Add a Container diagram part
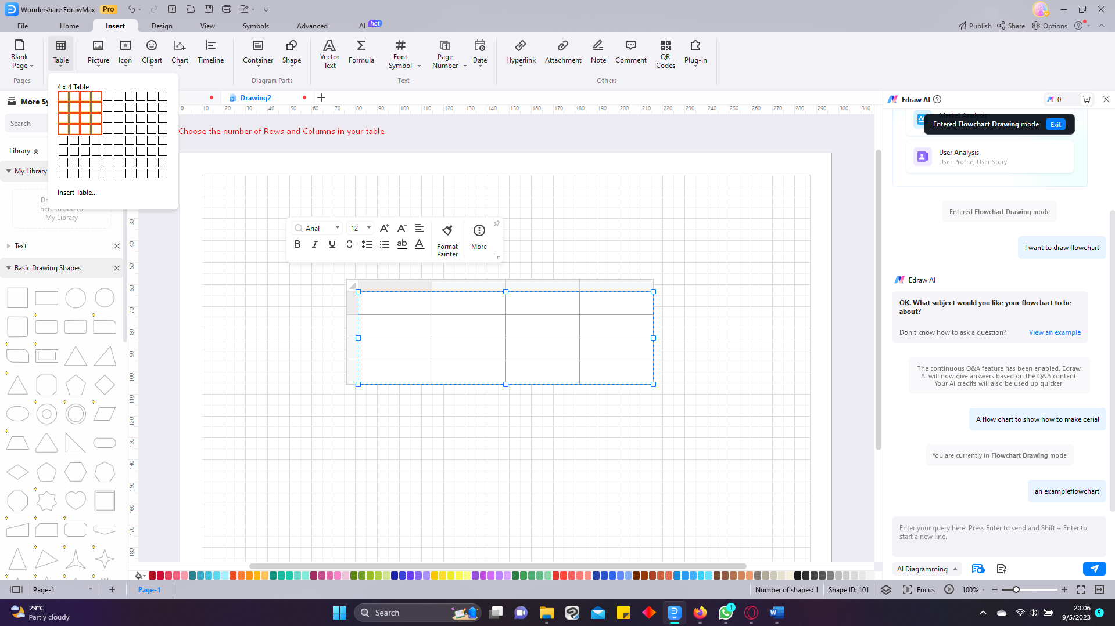This screenshot has width=1115, height=626. coord(258,52)
